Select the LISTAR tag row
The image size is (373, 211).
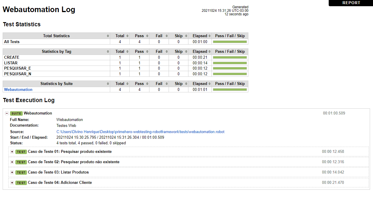point(126,63)
